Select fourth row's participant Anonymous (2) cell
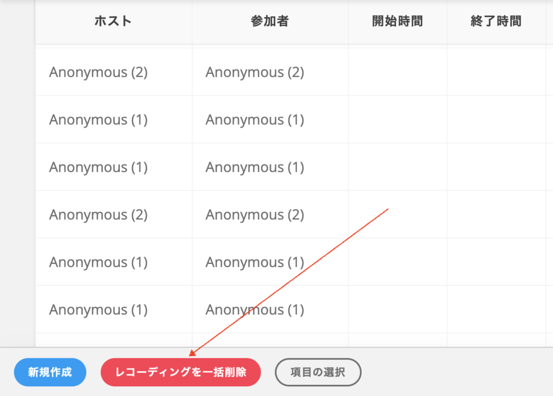The image size is (553, 396). click(x=270, y=215)
